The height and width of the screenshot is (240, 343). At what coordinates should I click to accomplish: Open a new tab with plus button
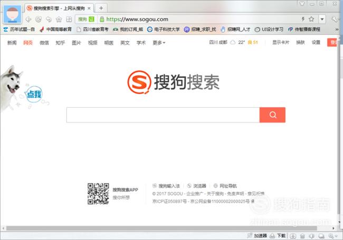[101, 8]
